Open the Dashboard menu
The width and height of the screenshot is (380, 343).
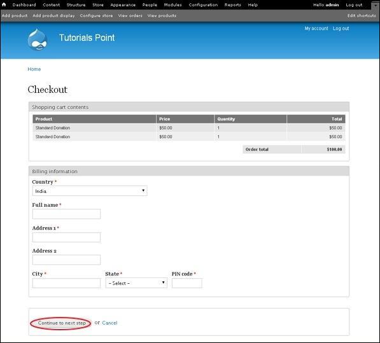pyautogui.click(x=24, y=5)
